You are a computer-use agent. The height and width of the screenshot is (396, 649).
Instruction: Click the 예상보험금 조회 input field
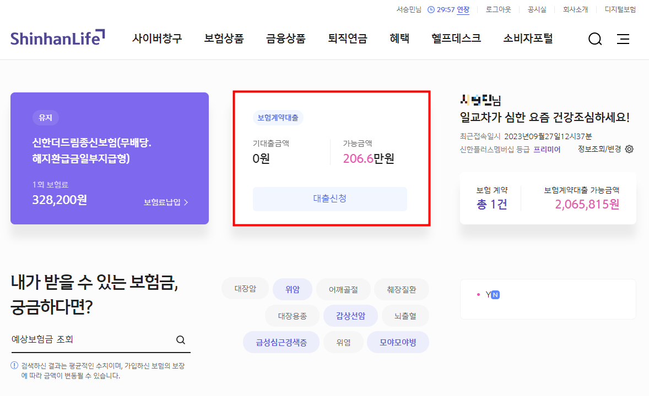click(x=101, y=340)
